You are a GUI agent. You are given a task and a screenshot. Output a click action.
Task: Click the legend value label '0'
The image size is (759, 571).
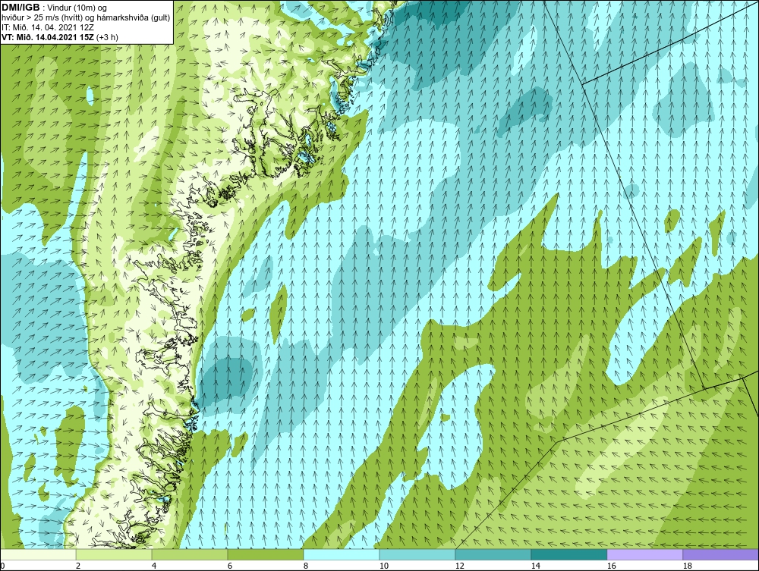click(2, 566)
